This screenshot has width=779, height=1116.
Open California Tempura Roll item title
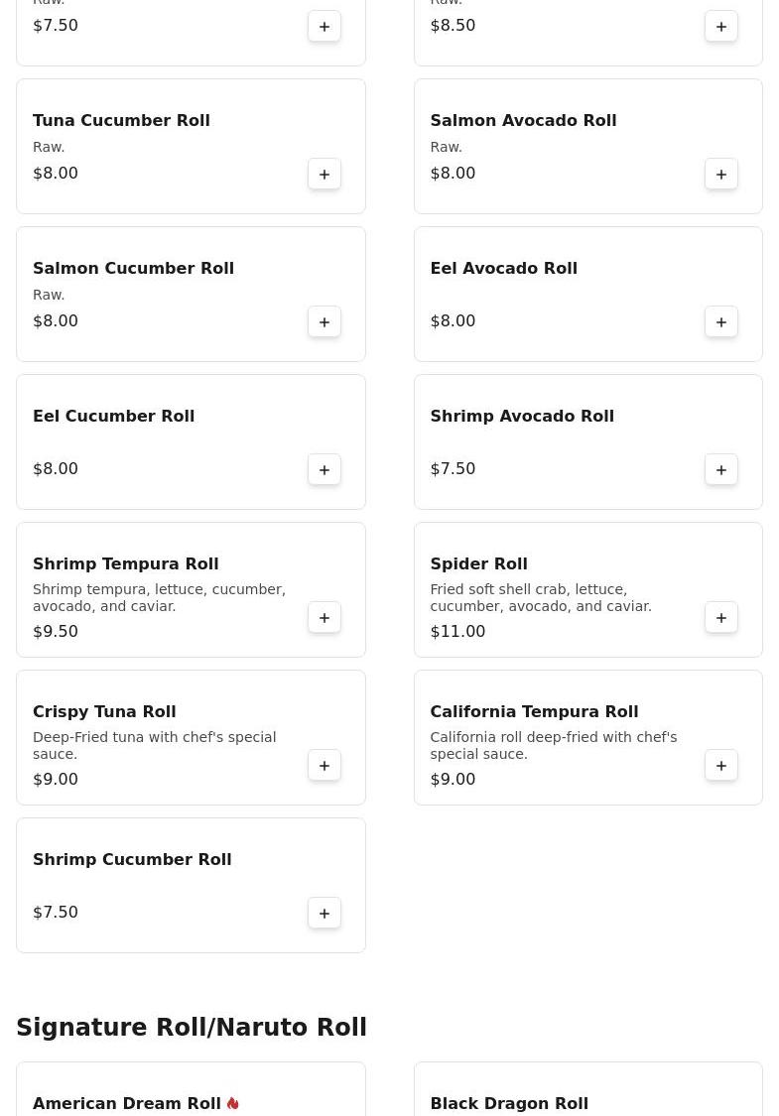[x=534, y=711]
